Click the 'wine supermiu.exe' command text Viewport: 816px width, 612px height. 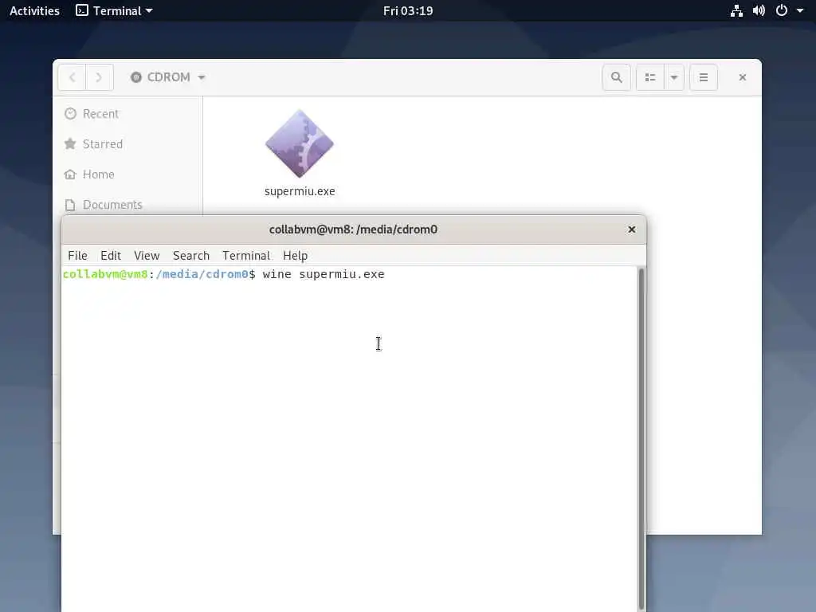coord(324,274)
